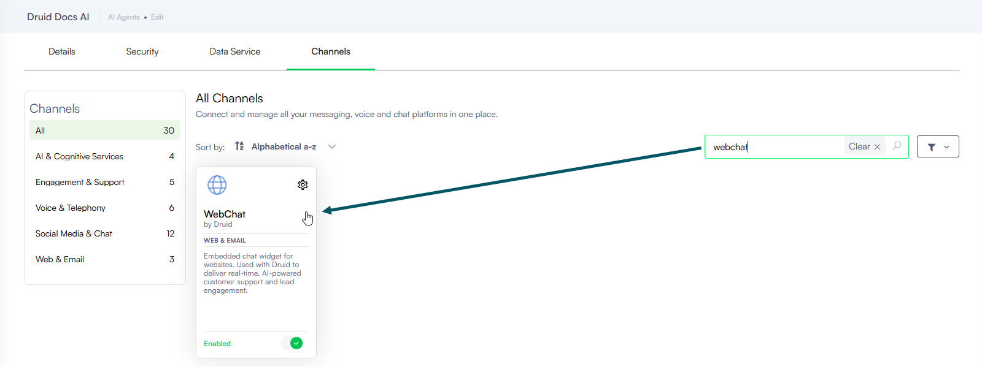Select the Channels tab

click(331, 51)
